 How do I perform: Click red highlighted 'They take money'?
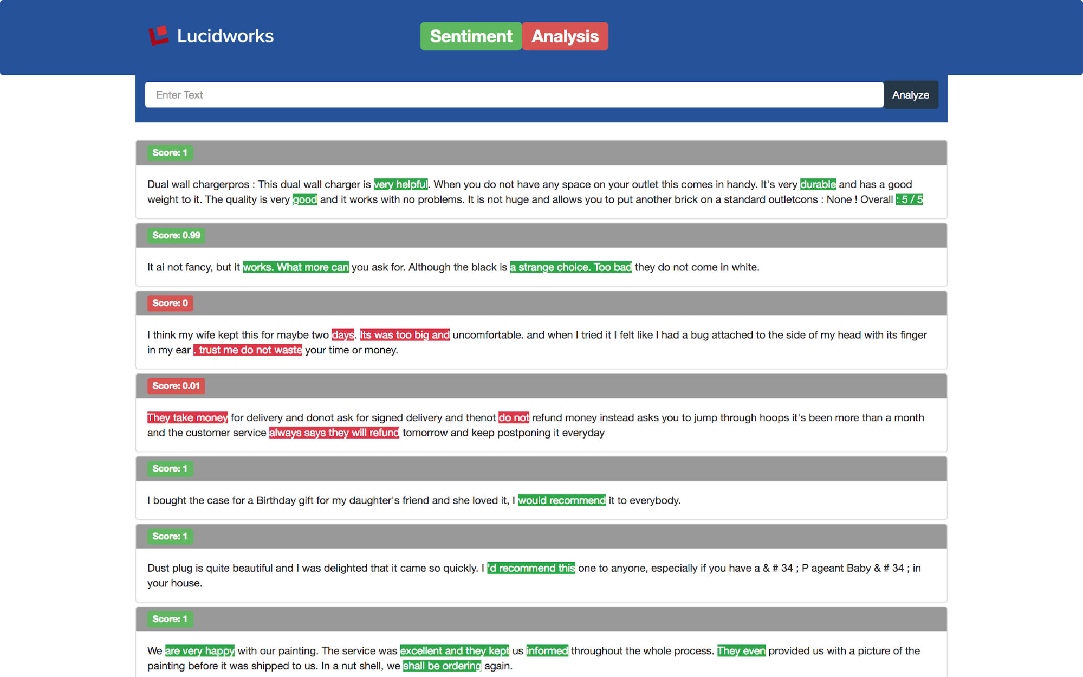point(187,418)
